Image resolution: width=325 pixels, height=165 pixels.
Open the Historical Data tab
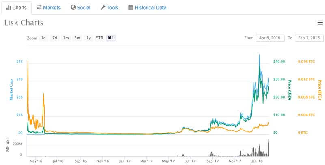click(147, 8)
